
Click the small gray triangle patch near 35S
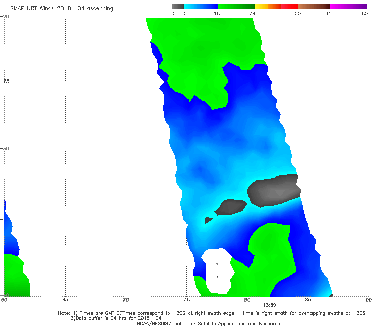pos(208,220)
